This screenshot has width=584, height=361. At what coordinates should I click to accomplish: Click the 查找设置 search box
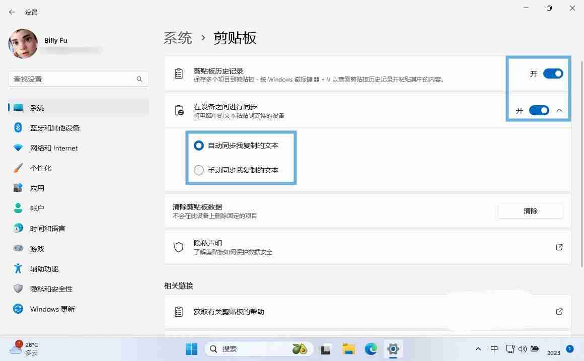78,79
